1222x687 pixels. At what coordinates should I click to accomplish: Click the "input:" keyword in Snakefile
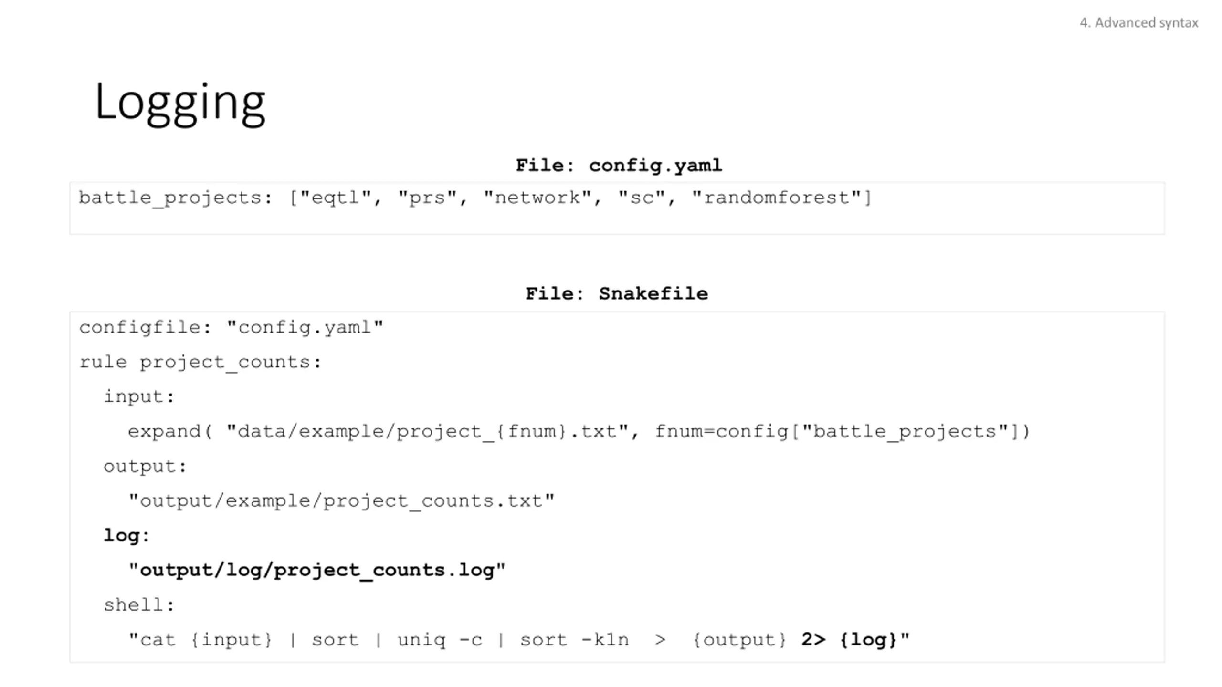point(139,397)
